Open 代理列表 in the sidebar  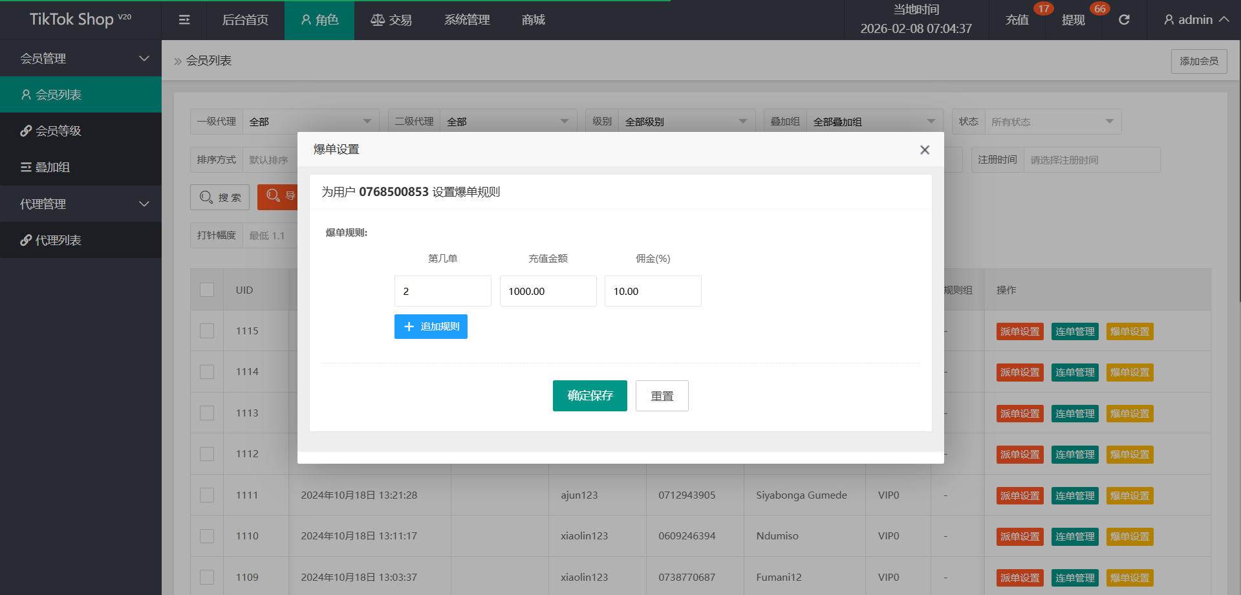tap(58, 241)
